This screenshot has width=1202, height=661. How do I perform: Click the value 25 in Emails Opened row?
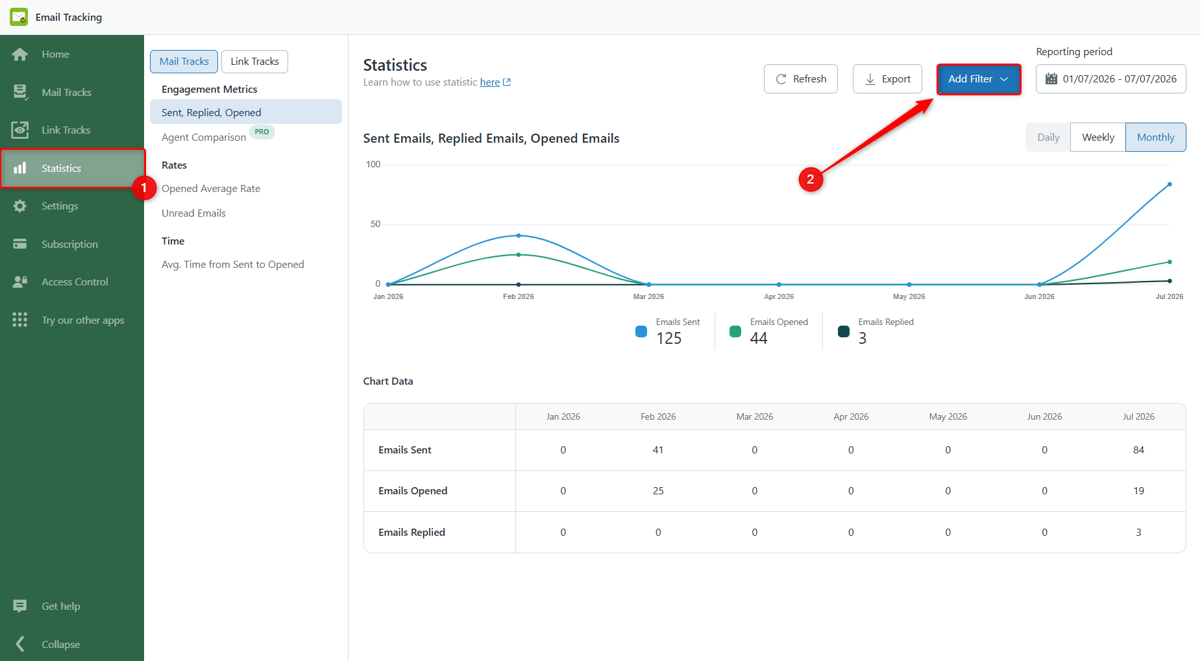click(x=658, y=491)
